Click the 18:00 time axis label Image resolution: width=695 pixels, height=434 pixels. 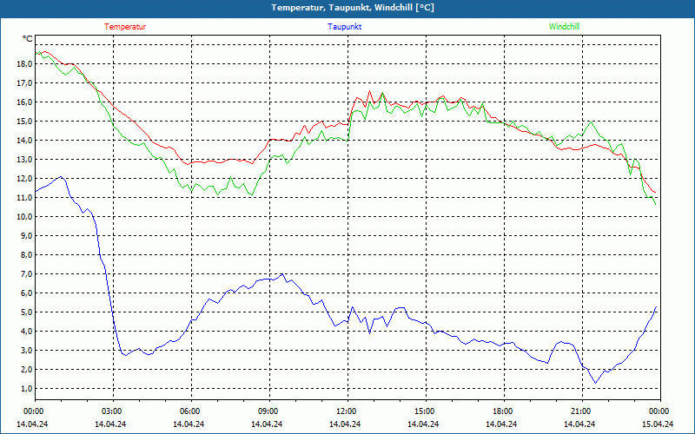click(x=504, y=411)
